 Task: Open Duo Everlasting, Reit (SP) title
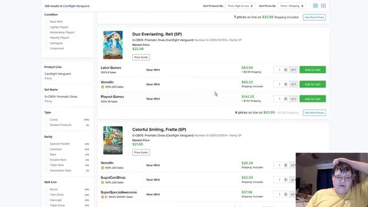point(157,34)
